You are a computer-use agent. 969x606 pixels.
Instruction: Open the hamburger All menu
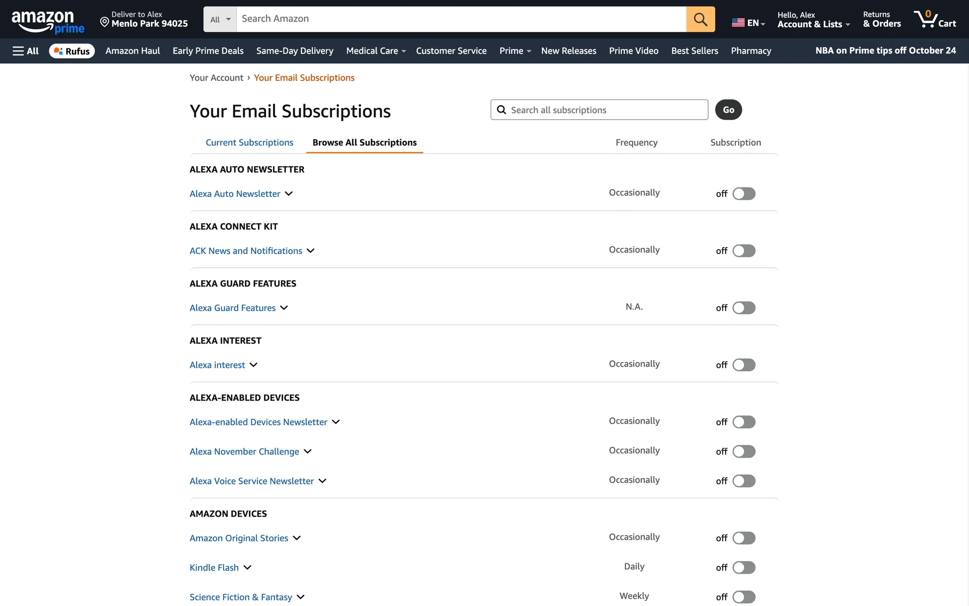[x=25, y=51]
